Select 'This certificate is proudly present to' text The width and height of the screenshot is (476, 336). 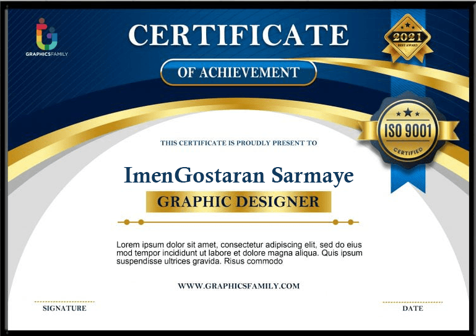click(238, 143)
